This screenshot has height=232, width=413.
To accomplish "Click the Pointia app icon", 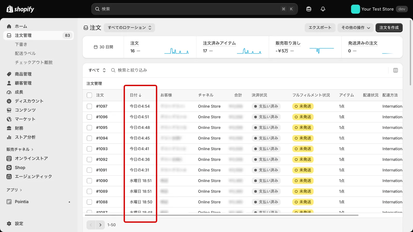I will tap(9, 202).
